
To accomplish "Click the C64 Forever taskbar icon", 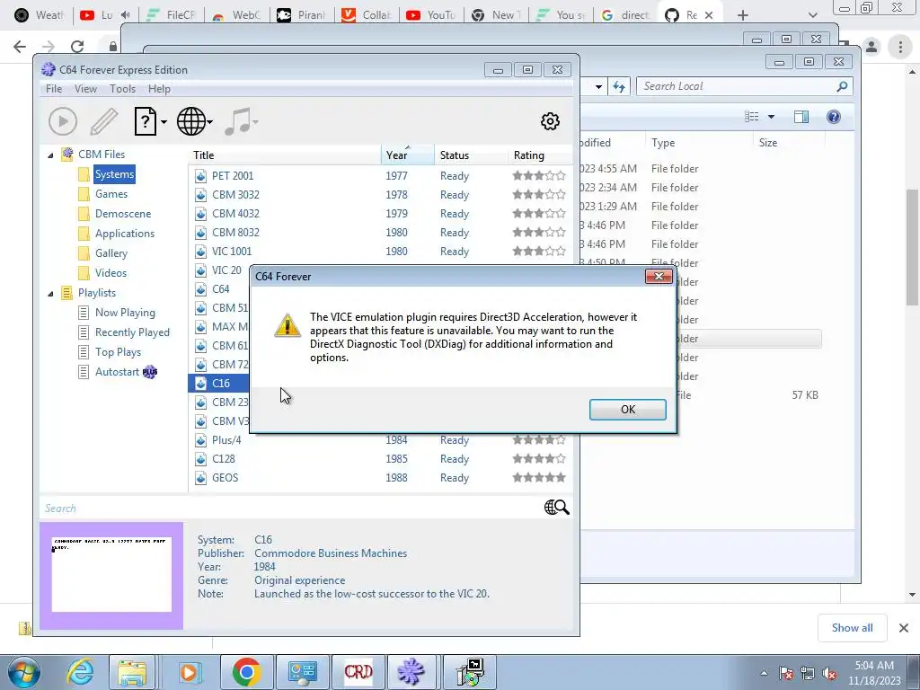I will (411, 672).
